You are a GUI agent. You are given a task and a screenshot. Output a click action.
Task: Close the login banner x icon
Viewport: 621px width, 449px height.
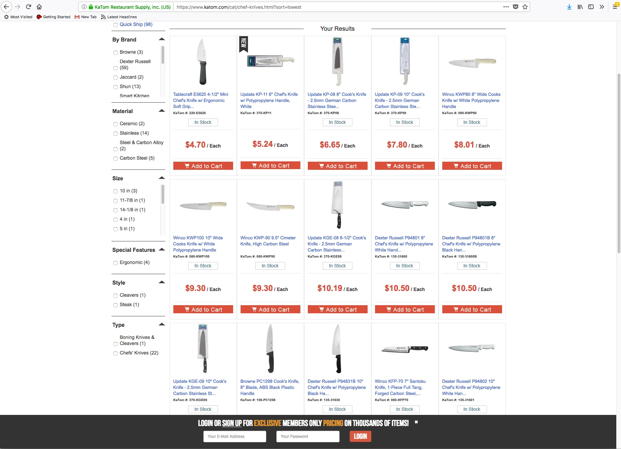point(416,422)
